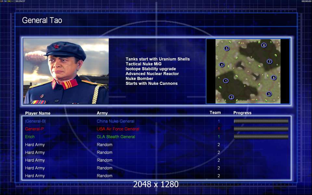Click the 'Advanced Nuclear Reactor' line
Viewport: 312px width, 195px height.
point(152,74)
